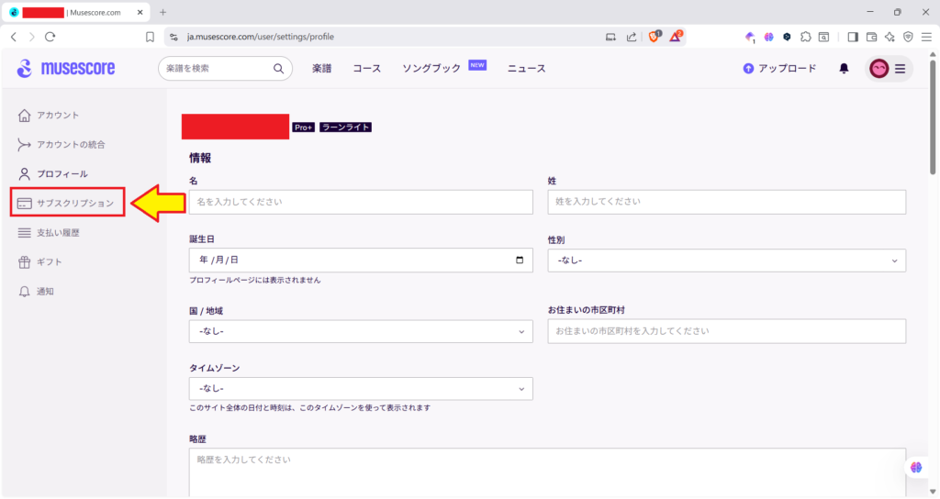Viewport: 940px width, 499px height.
Task: Reload the page
Action: [x=50, y=37]
